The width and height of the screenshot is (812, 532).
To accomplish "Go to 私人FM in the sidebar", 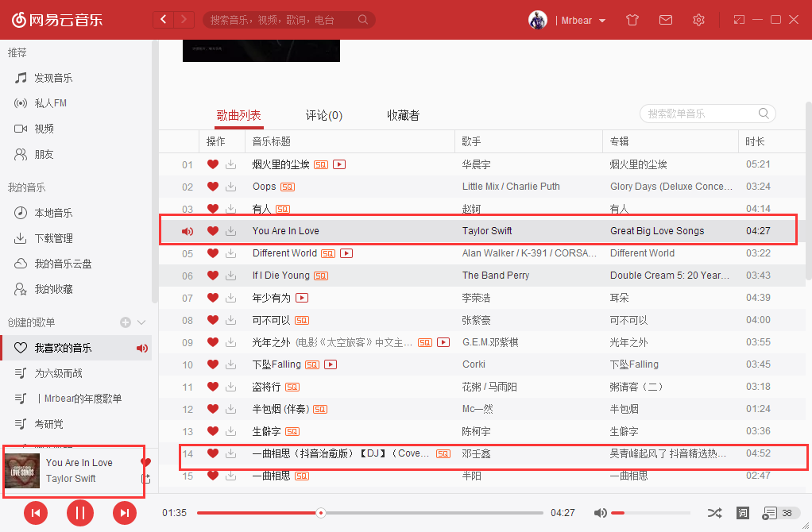I will pos(49,103).
